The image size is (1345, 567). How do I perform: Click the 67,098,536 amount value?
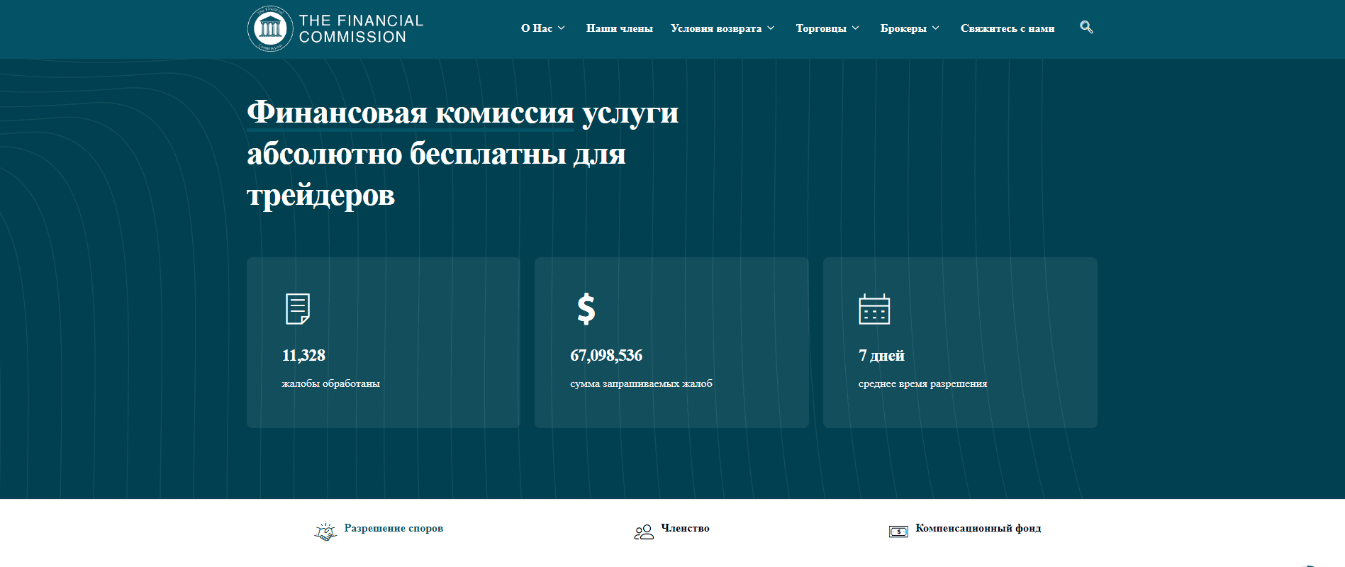point(606,355)
